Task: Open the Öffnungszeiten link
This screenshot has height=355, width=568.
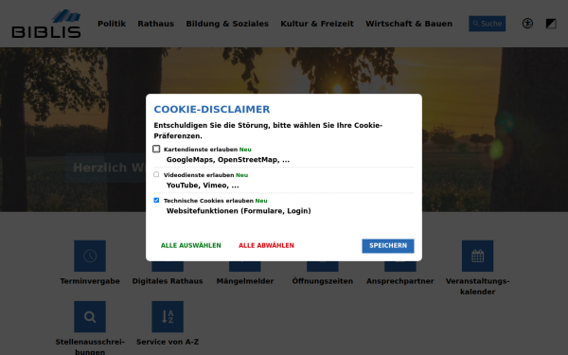Action: click(x=323, y=281)
